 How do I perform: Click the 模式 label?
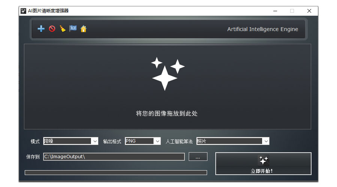click(35, 141)
